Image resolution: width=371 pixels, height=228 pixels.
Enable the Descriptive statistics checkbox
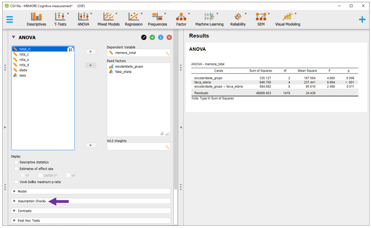pos(17,162)
